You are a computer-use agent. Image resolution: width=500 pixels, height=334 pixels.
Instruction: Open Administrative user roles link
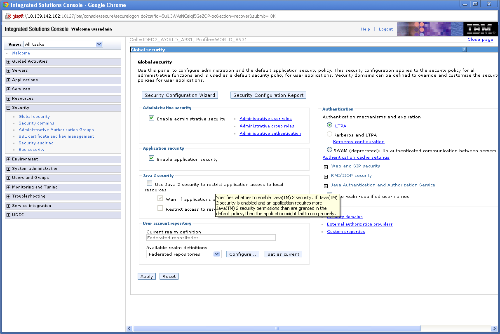click(x=265, y=119)
